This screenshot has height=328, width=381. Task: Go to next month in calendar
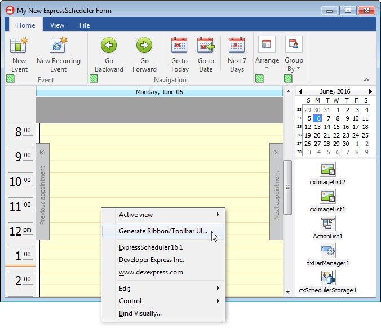pyautogui.click(x=370, y=91)
